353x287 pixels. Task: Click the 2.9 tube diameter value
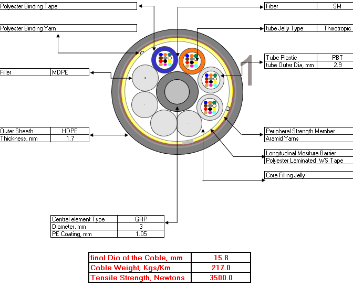335,65
